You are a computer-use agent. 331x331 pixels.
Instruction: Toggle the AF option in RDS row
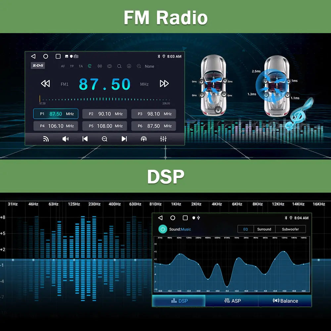(63, 66)
